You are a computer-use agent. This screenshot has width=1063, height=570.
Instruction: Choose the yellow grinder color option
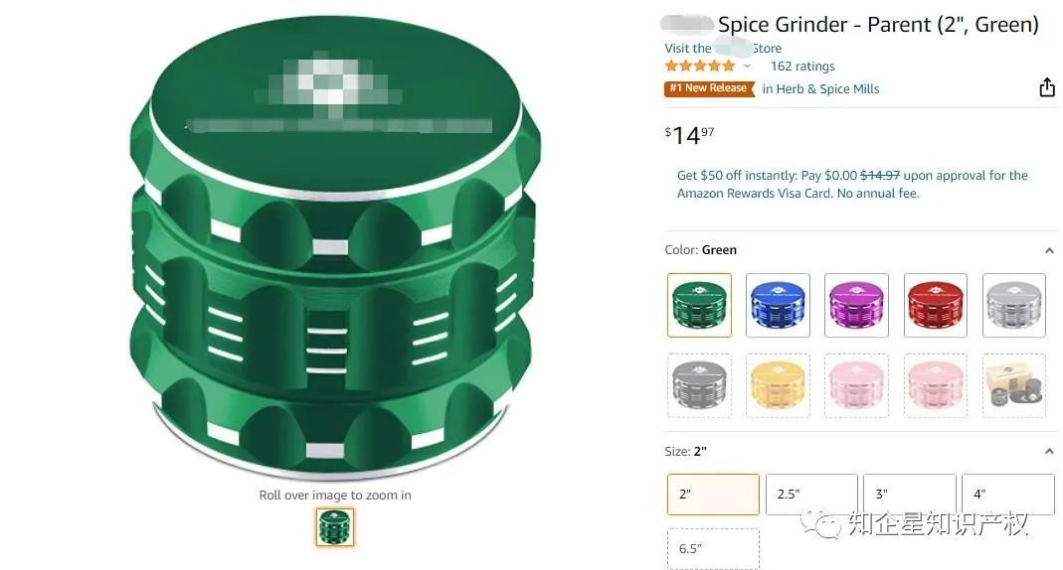[x=778, y=385]
